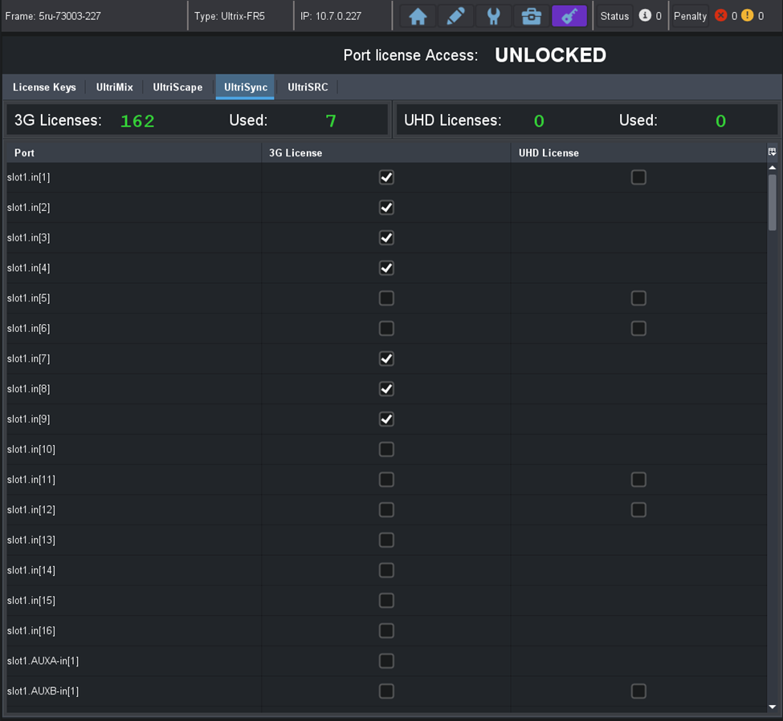The height and width of the screenshot is (721, 783).
Task: Check UHD License for slot1.AUXB-in[1]
Action: point(638,691)
